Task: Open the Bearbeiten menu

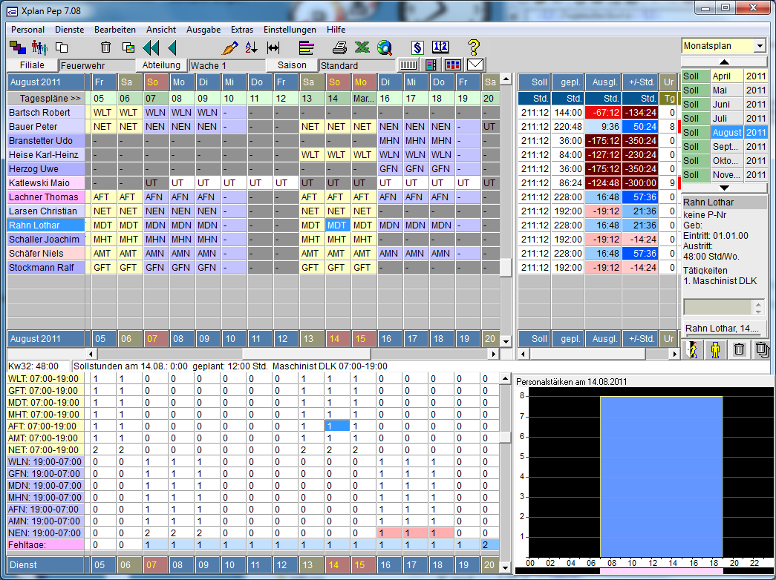Action: [x=115, y=30]
